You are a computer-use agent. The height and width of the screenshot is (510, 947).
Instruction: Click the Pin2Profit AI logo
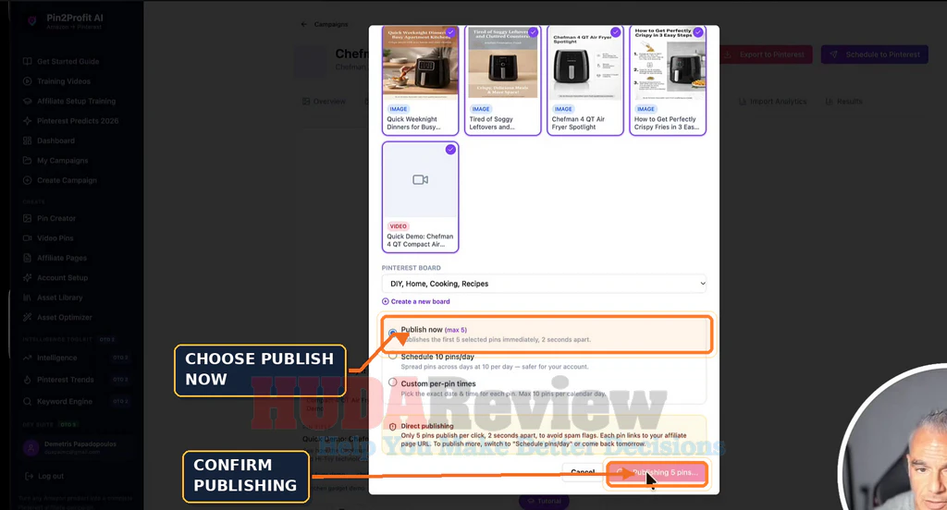pyautogui.click(x=32, y=21)
